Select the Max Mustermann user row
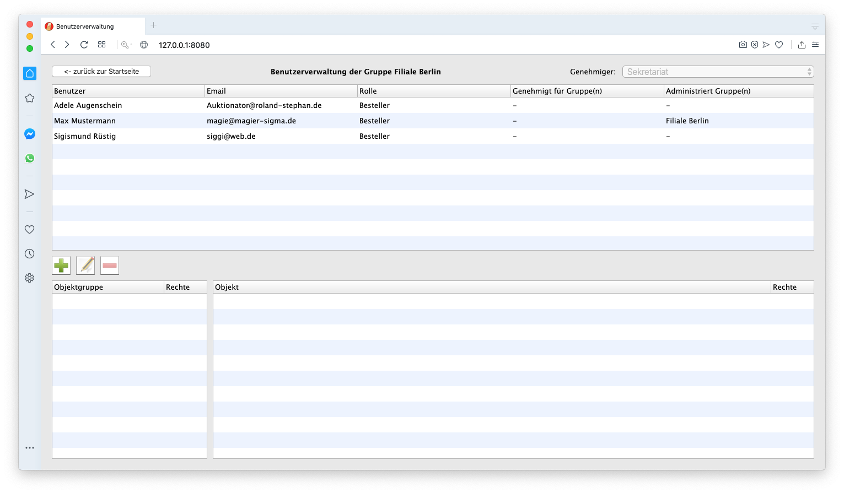Image resolution: width=844 pixels, height=493 pixels. tap(85, 121)
